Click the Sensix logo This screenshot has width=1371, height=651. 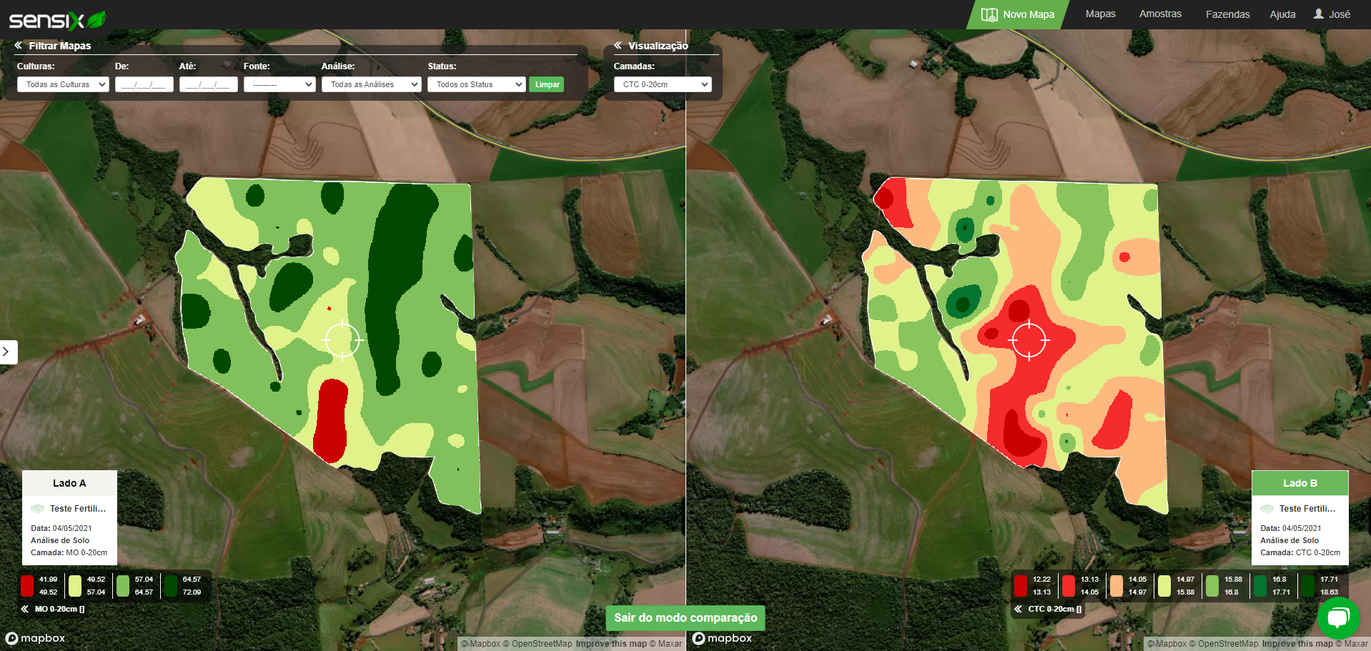pyautogui.click(x=57, y=20)
